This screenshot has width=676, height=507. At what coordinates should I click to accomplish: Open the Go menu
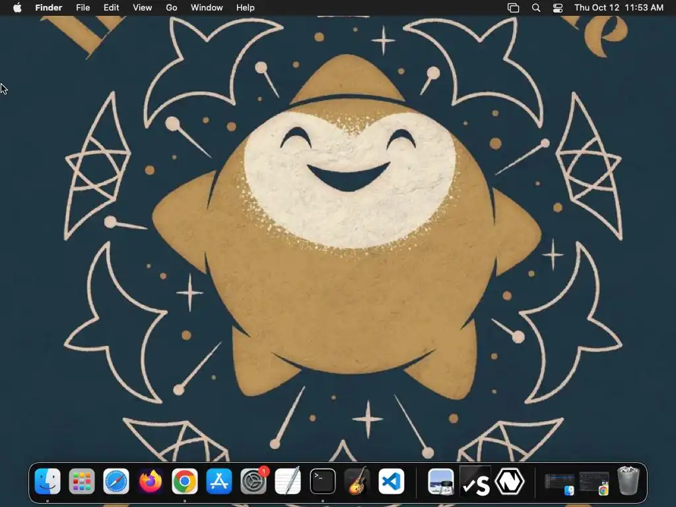click(x=171, y=8)
